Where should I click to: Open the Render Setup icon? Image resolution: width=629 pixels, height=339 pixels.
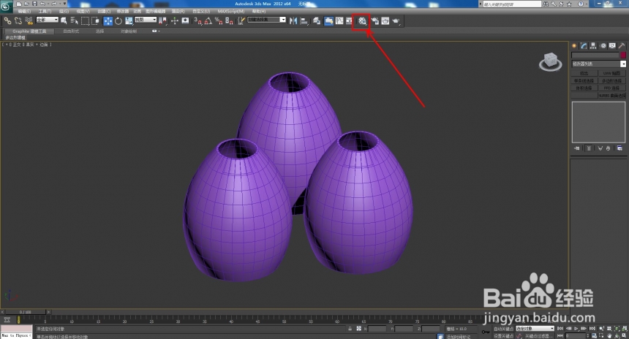pyautogui.click(x=375, y=21)
